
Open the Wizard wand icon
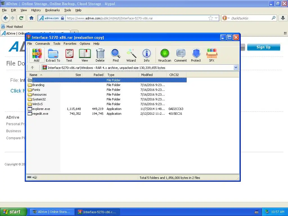coord(131,55)
